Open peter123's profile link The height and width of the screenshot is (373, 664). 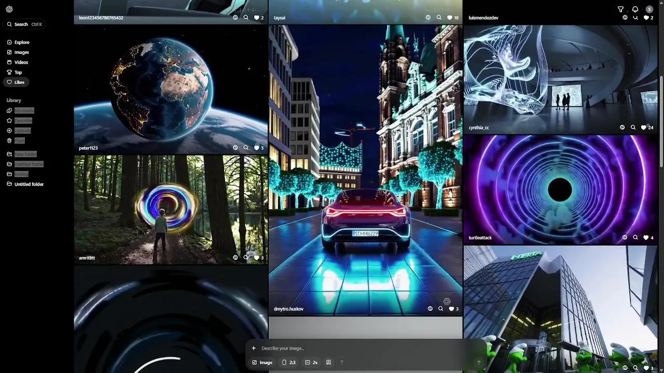point(88,148)
